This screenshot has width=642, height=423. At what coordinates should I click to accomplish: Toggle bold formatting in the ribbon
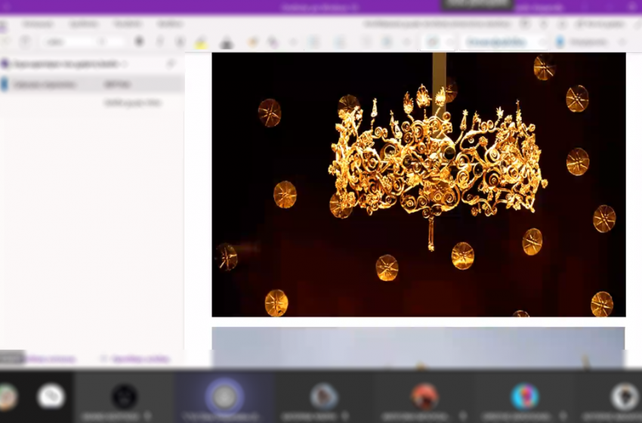[139, 42]
